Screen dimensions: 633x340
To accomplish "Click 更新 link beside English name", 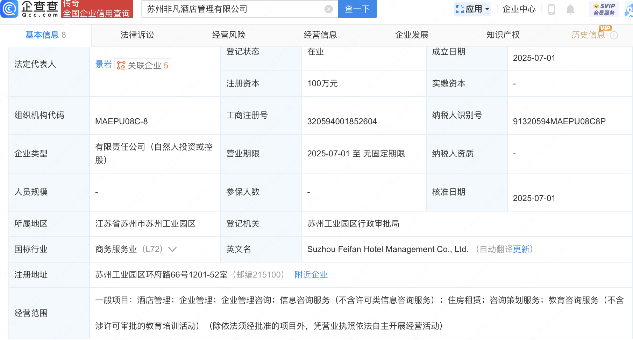I will pos(521,249).
